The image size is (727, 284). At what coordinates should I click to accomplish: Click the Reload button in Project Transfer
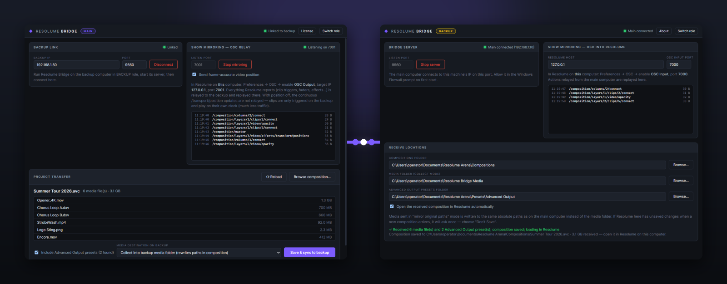coord(274,177)
